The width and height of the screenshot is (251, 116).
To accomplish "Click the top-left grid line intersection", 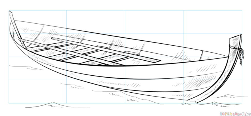I will (x=9, y=11).
